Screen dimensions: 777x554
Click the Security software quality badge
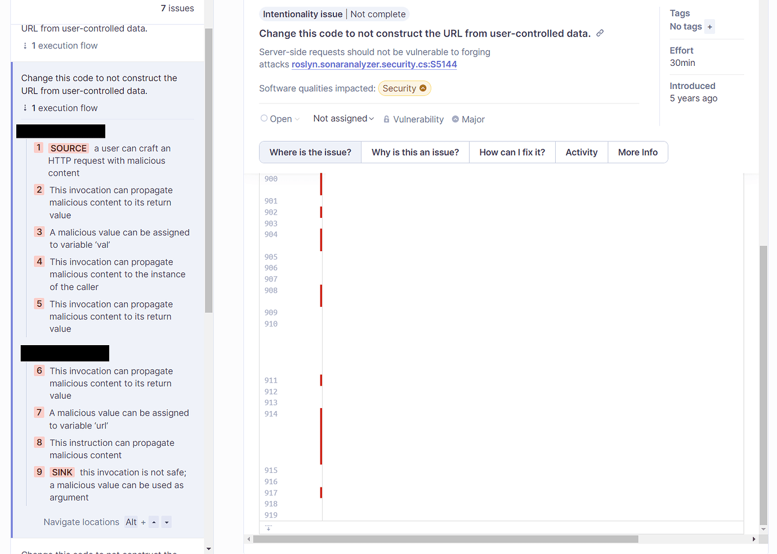point(404,88)
